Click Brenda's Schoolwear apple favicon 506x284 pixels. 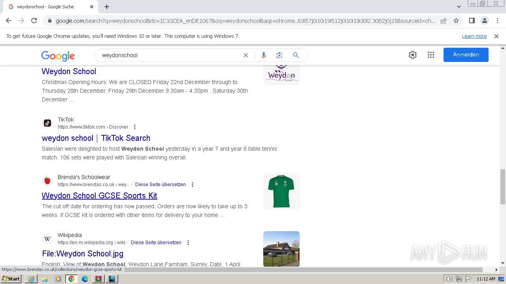pyautogui.click(x=47, y=181)
